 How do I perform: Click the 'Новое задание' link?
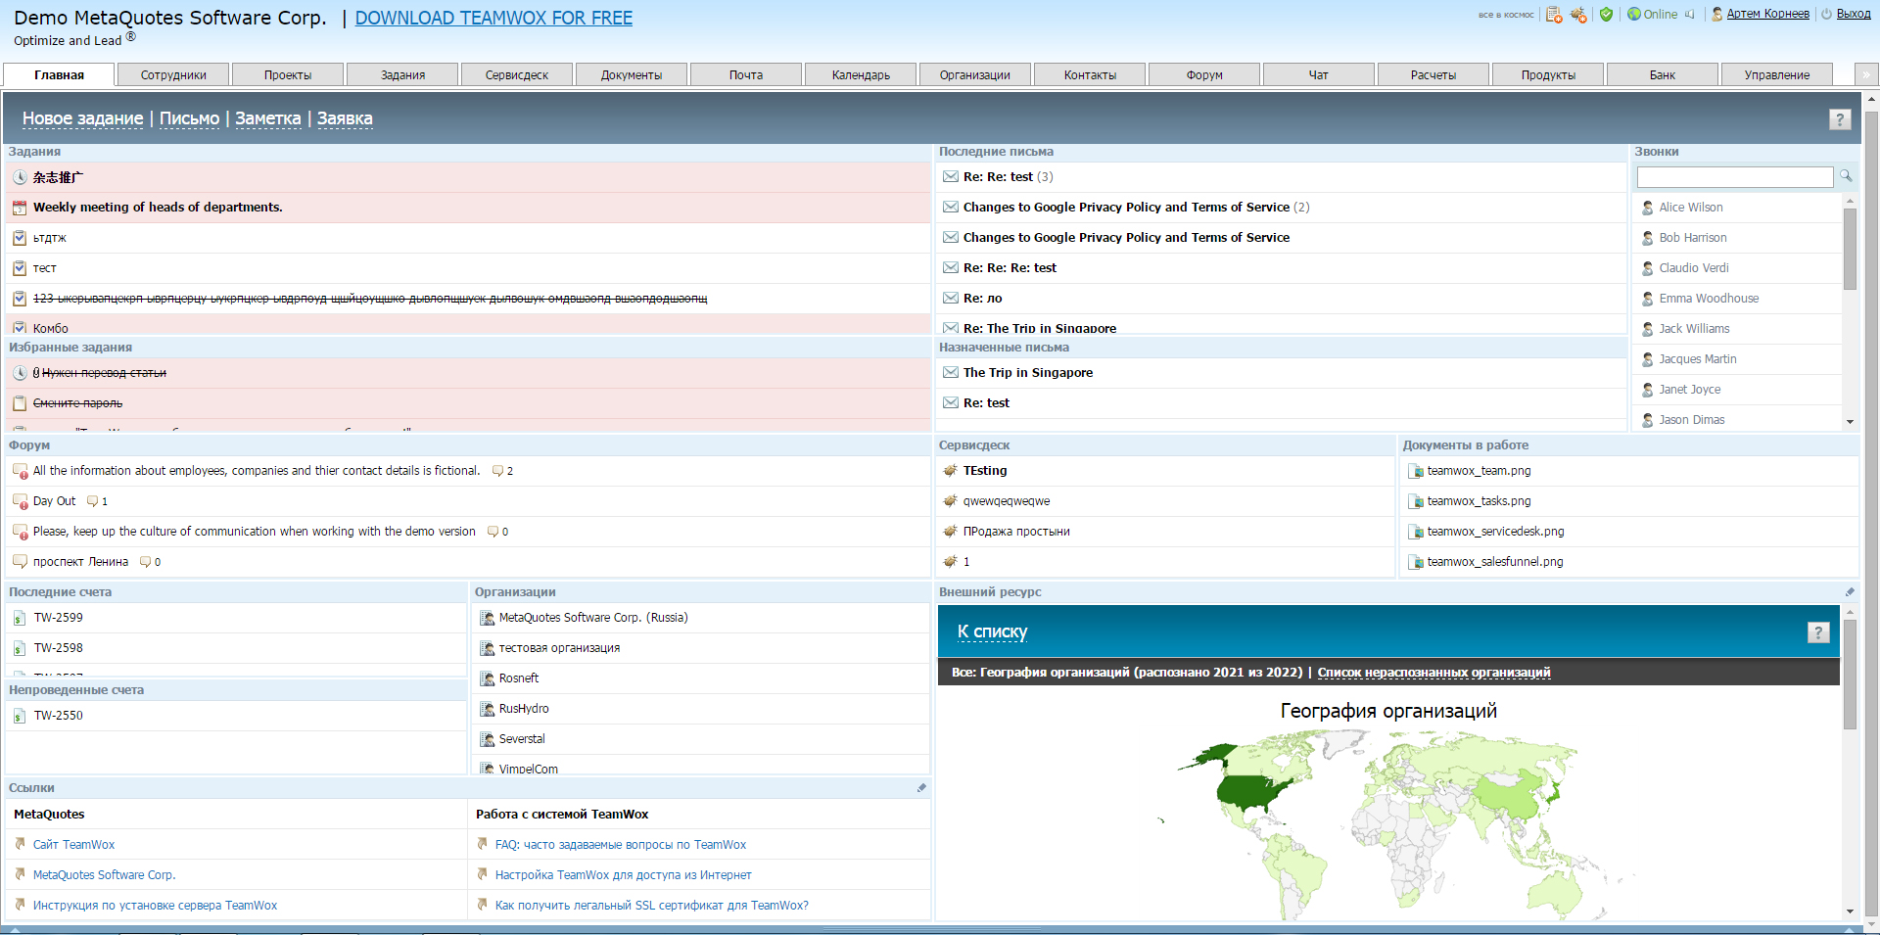[x=82, y=118]
